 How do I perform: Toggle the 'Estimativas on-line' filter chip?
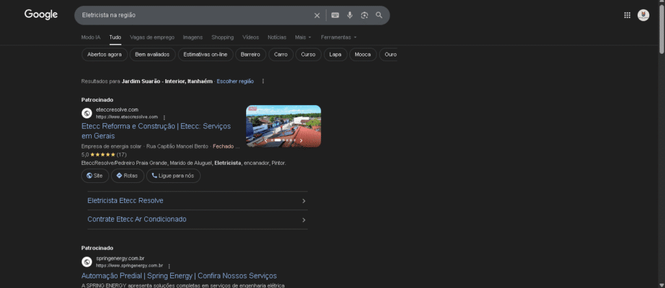(205, 54)
